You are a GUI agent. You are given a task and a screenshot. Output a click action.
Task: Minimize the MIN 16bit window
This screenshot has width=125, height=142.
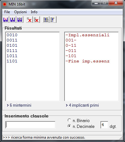click(x=96, y=3)
